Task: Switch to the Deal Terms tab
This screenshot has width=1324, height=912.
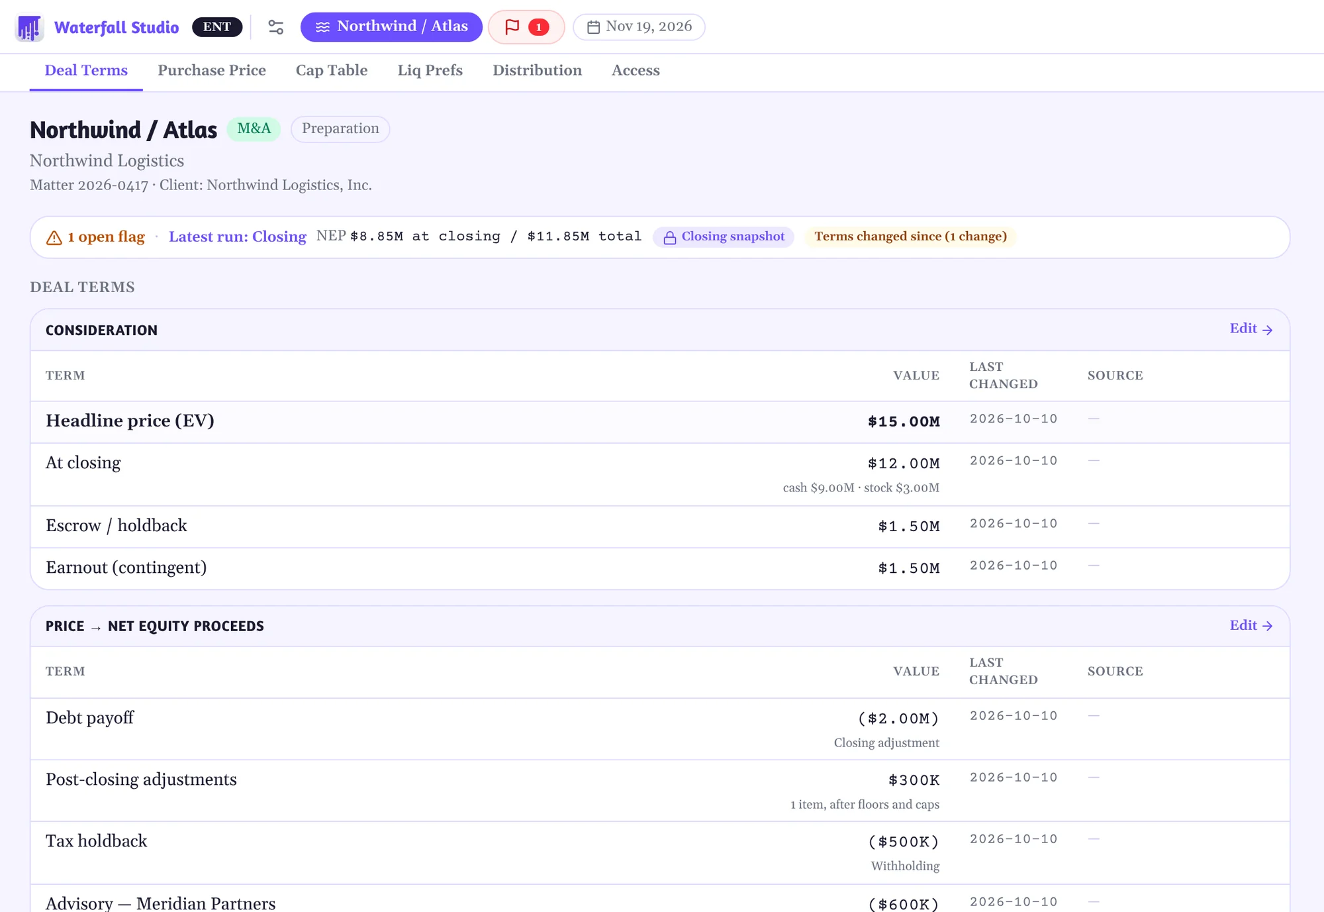Action: 86,70
